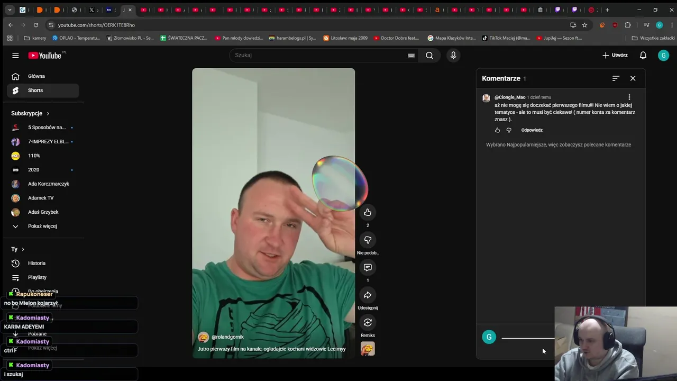Open the 110% channel subscription
The image size is (677, 381).
click(43, 156)
